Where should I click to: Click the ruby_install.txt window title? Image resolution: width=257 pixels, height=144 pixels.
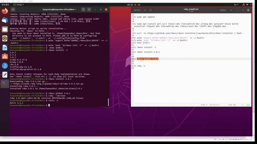tap(191, 9)
